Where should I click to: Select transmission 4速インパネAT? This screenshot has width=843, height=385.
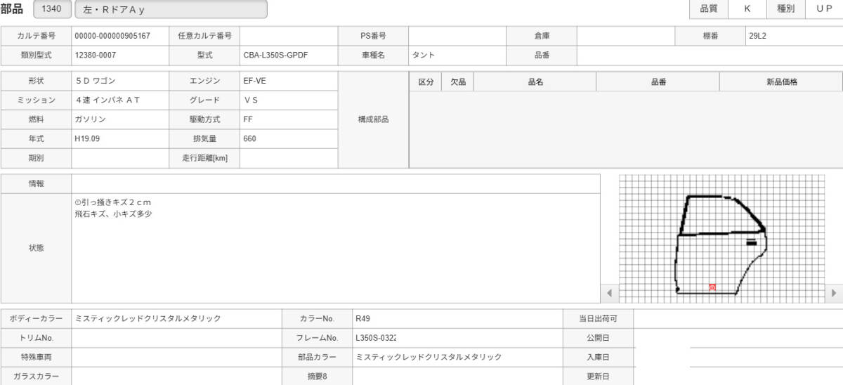click(x=107, y=100)
